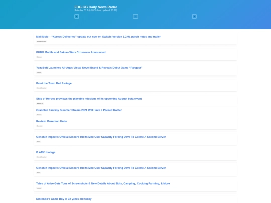
Task: Click the next-day arrow icon in header
Action: pyautogui.click(x=194, y=17)
